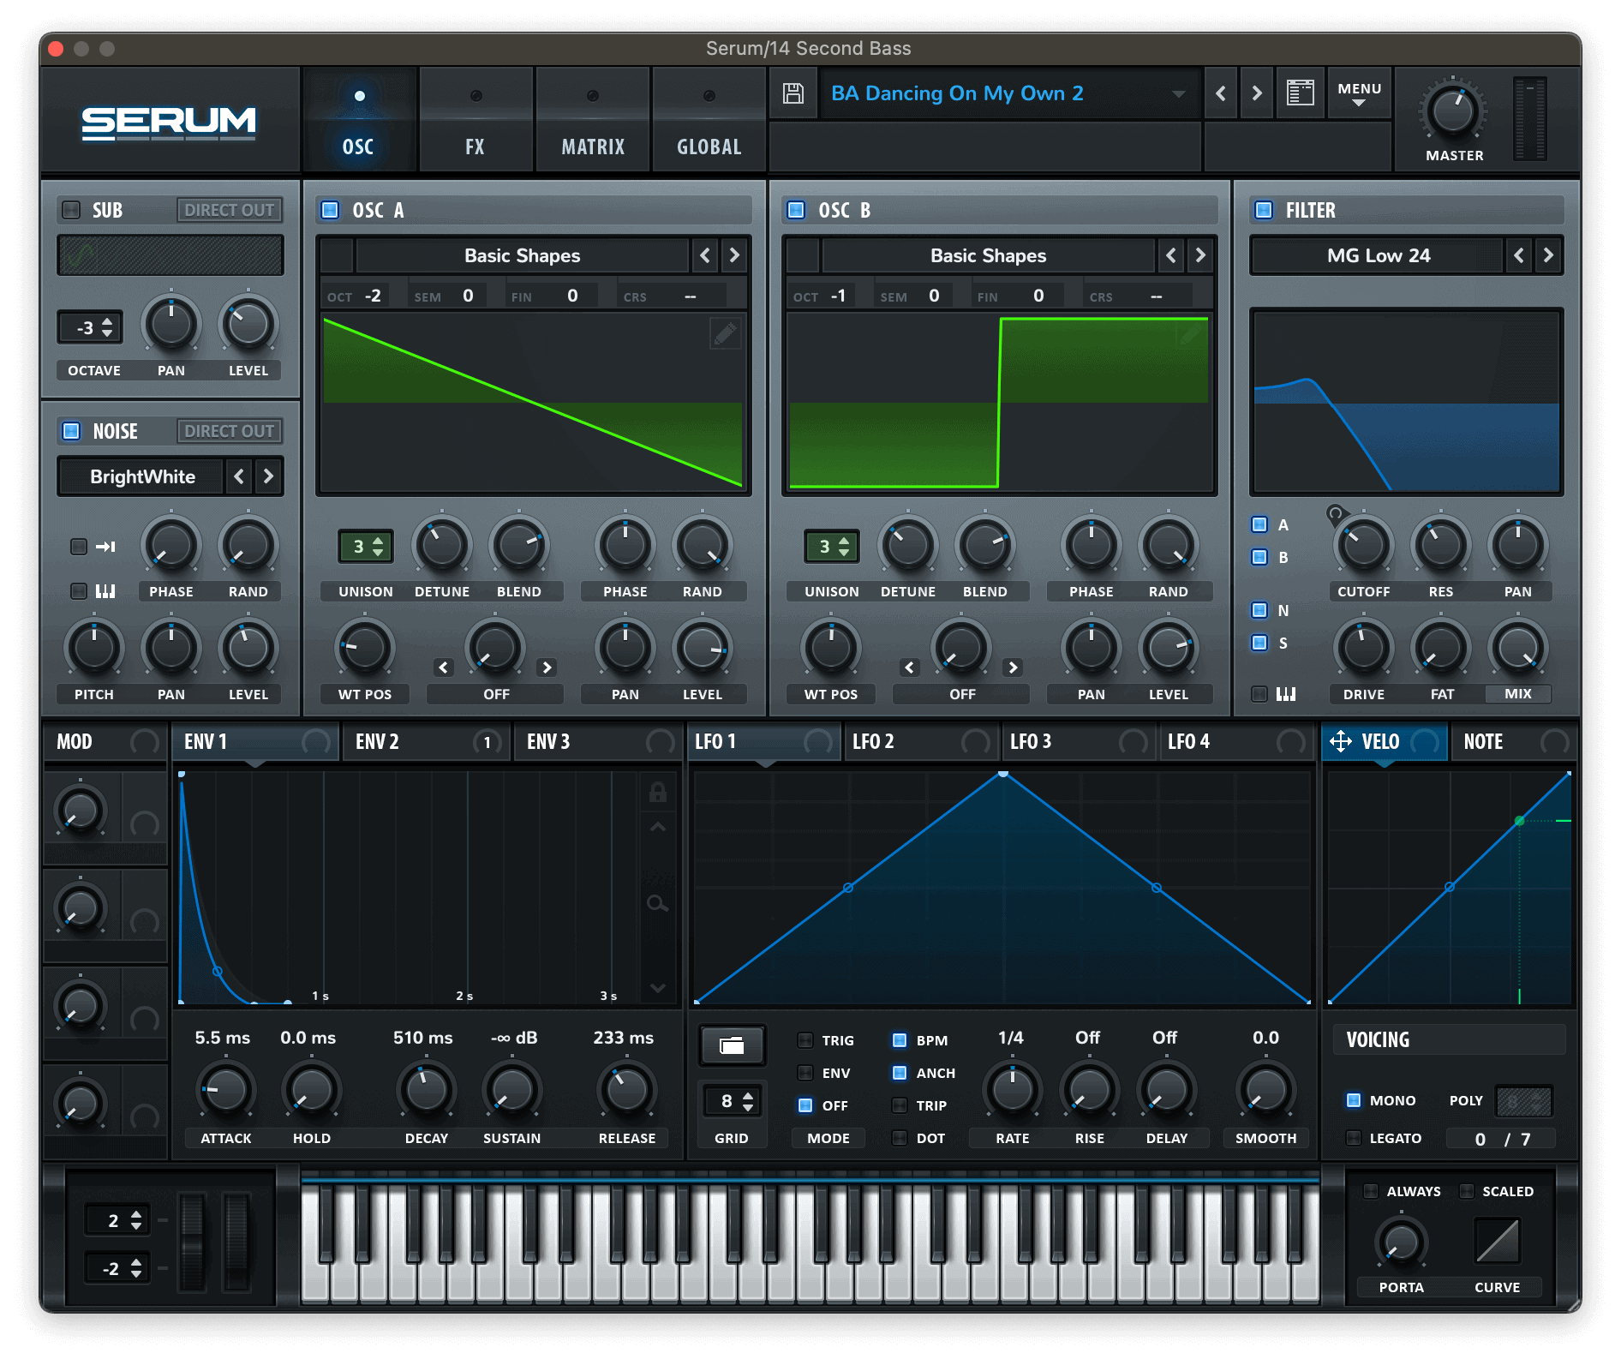This screenshot has width=1621, height=1359.
Task: Click the filter CUTOFF knob
Action: pyautogui.click(x=1363, y=546)
